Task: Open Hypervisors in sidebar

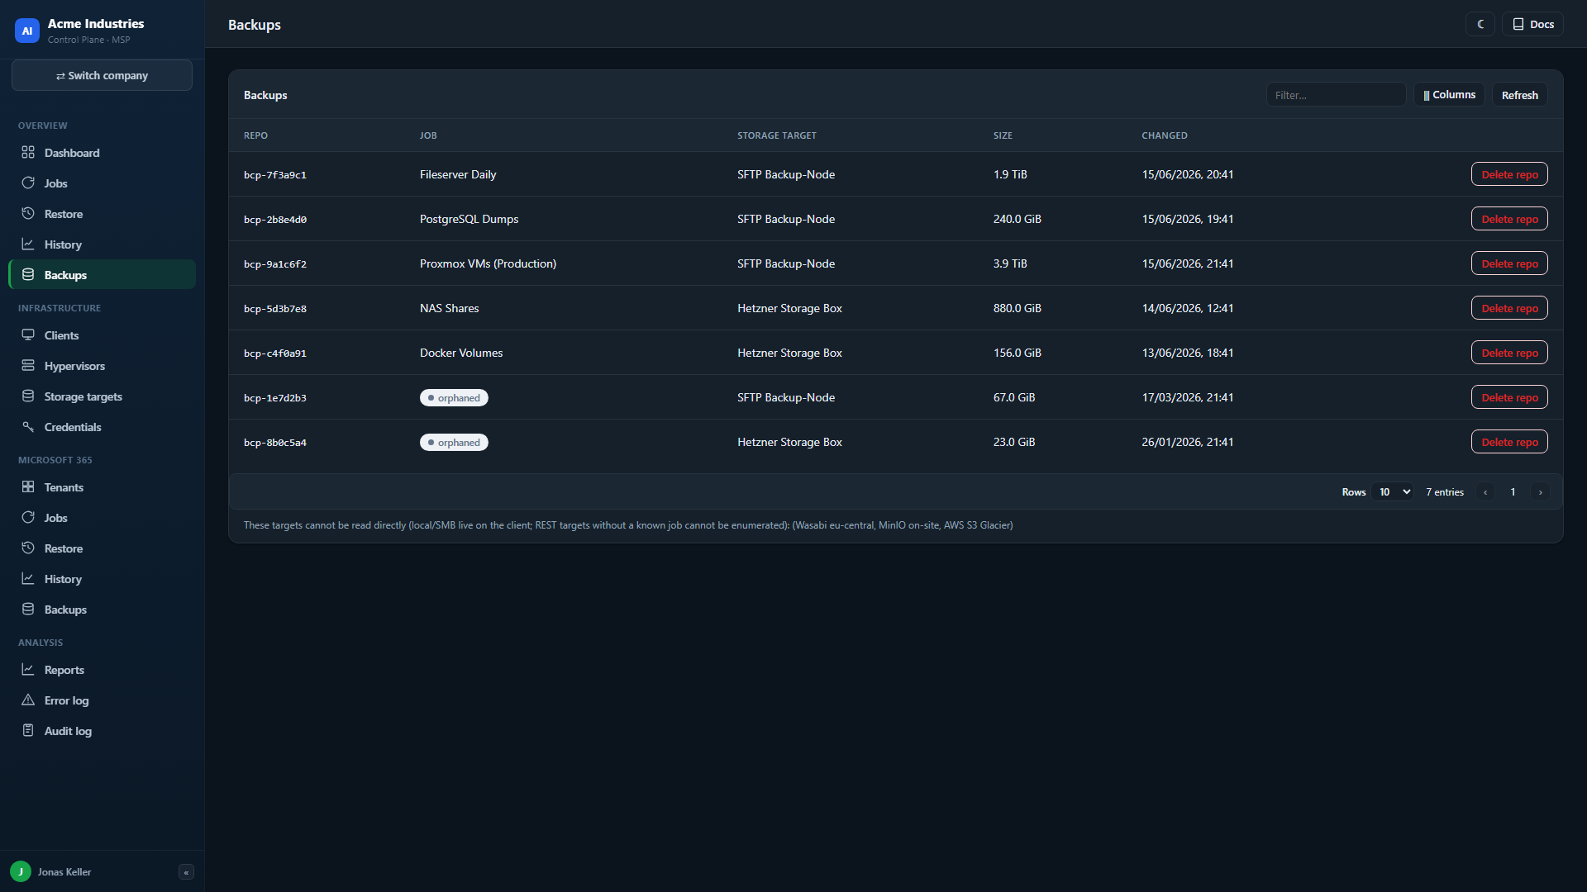Action: pos(102,366)
